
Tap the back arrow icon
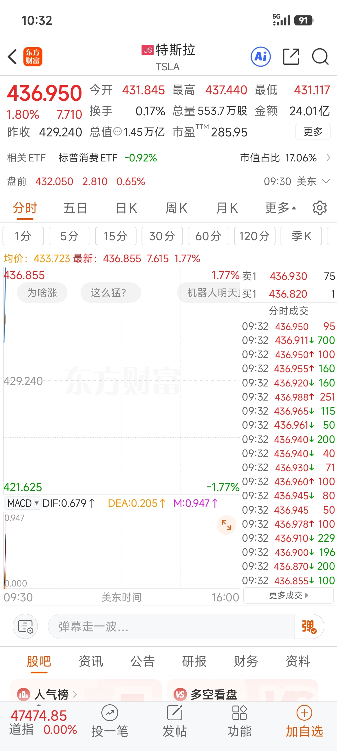click(x=13, y=57)
